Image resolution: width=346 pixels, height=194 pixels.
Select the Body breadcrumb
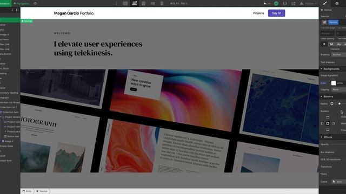27,191
